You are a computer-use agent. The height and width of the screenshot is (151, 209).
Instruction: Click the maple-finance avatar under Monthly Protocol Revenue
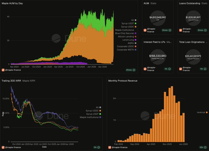[109, 147]
